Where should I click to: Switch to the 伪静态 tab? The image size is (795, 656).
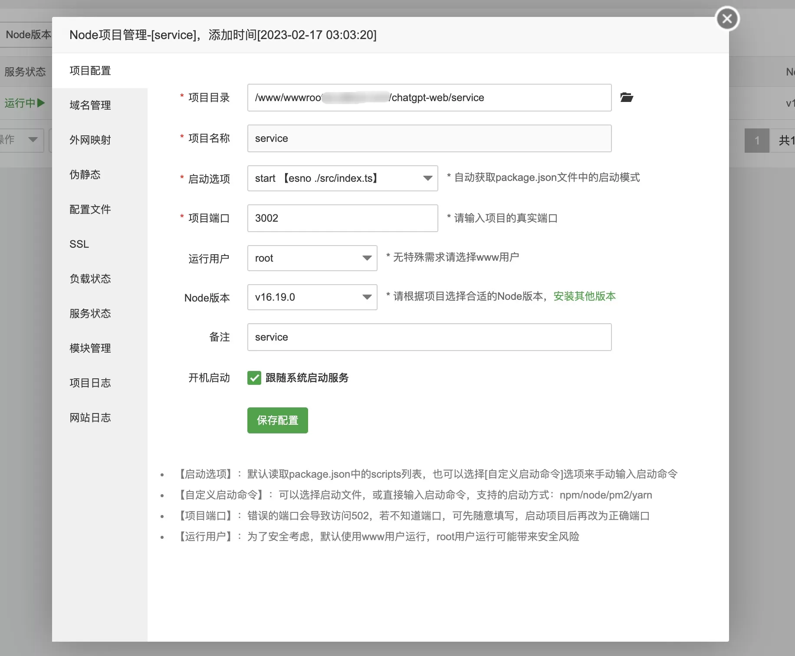click(x=85, y=174)
